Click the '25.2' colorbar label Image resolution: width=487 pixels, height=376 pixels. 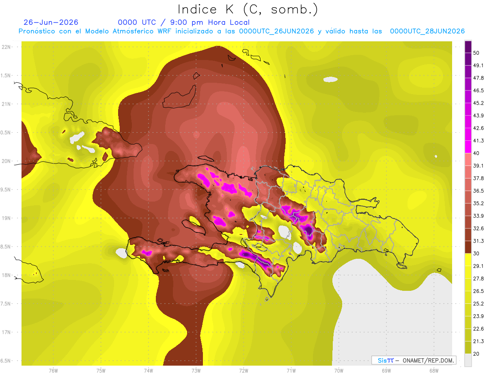pyautogui.click(x=479, y=304)
